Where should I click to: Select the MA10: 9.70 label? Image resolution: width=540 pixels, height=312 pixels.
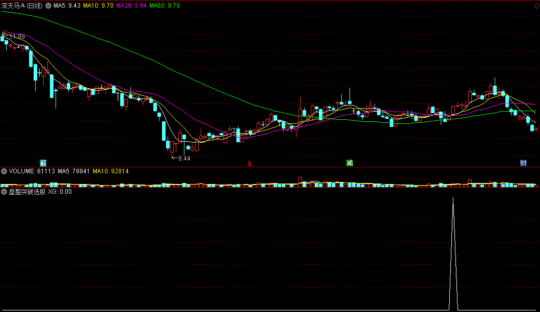(x=98, y=6)
